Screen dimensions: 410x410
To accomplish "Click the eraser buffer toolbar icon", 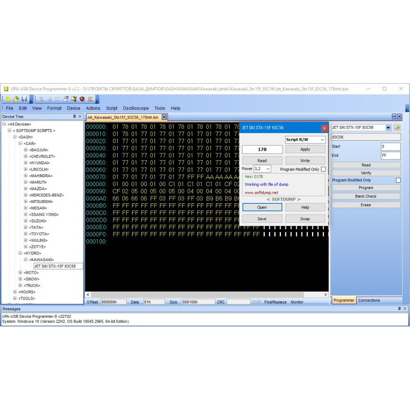I will 66,99.
